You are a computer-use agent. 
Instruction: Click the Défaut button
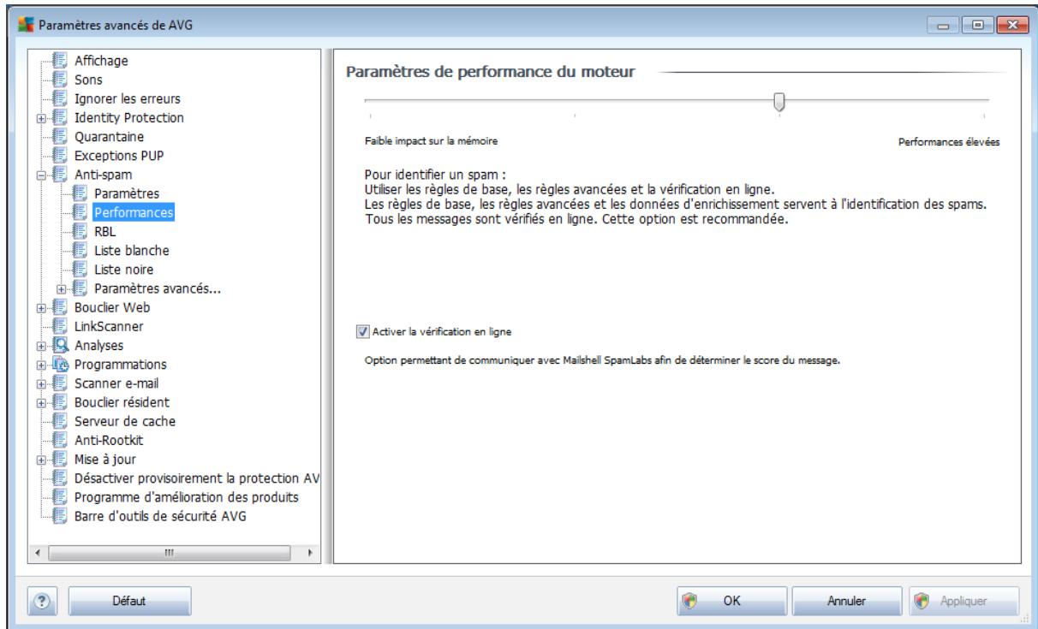click(x=129, y=602)
